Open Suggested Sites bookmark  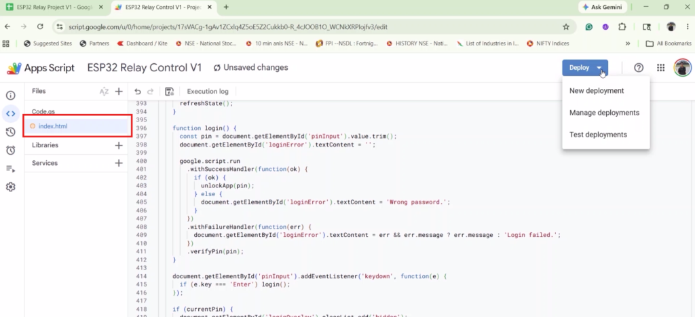click(48, 43)
